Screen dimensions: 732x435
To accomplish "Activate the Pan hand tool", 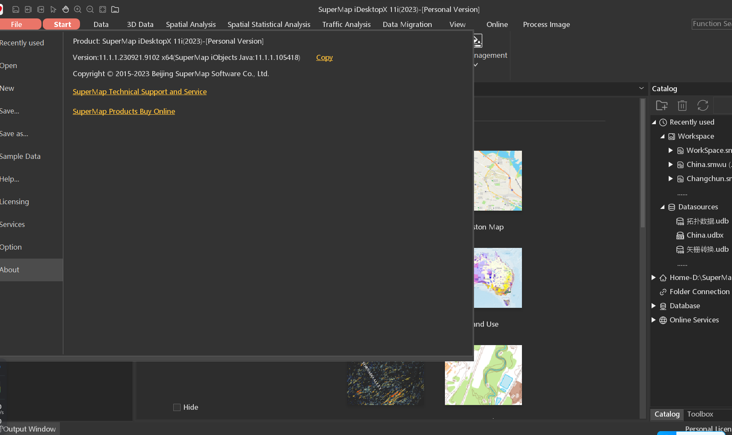I will tap(65, 9).
